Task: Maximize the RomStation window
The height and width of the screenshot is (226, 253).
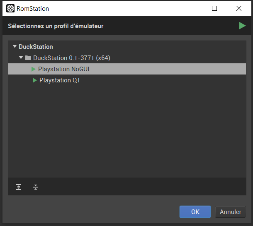Action: (x=214, y=8)
